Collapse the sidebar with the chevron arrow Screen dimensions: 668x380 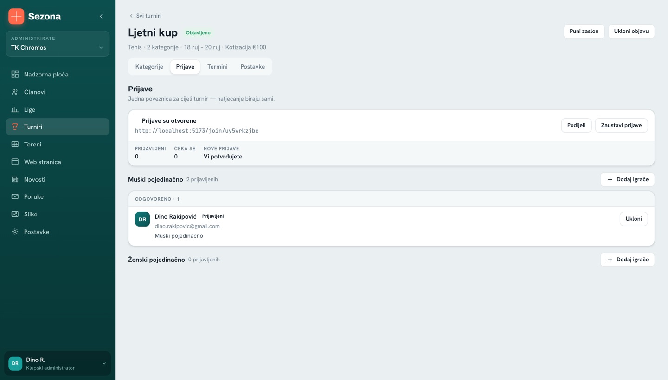click(101, 16)
